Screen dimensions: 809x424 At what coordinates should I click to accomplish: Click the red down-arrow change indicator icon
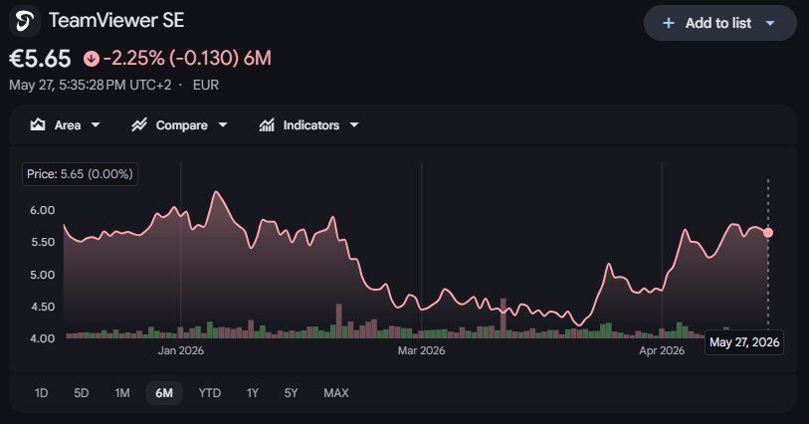pyautogui.click(x=92, y=59)
